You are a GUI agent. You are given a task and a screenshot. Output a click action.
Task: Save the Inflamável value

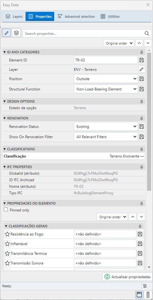point(140,244)
